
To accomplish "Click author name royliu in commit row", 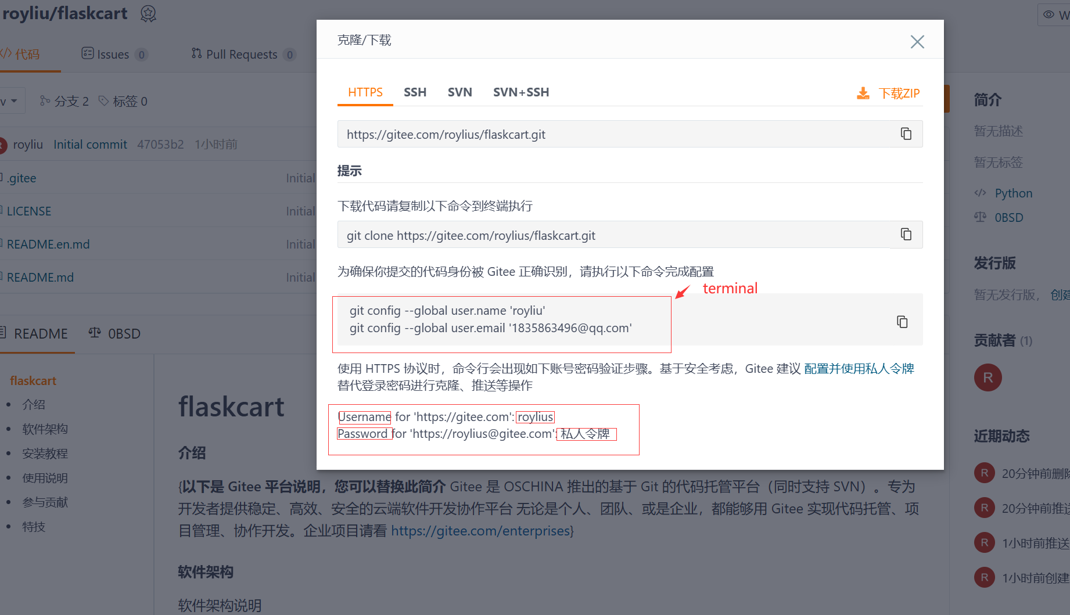I will click(28, 144).
